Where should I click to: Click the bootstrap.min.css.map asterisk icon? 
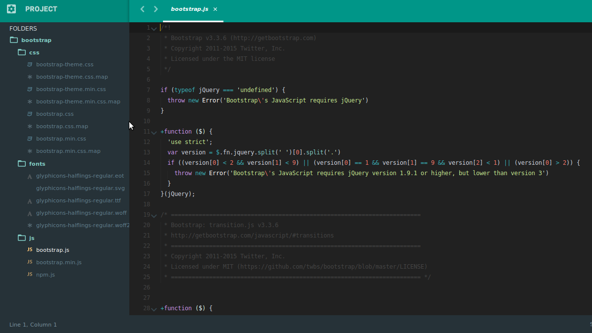click(30, 151)
